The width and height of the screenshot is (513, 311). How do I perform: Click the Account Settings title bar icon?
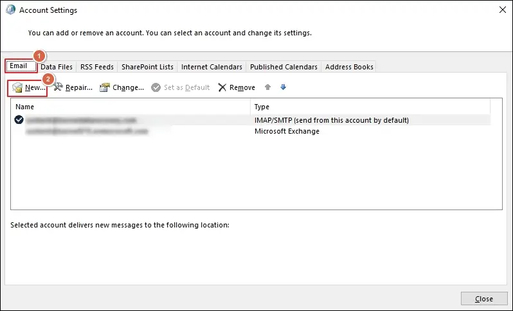coord(10,10)
